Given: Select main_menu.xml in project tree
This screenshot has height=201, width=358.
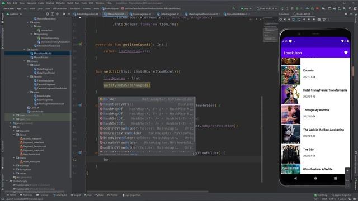Looking at the screenshot, I should pyautogui.click(x=30, y=162).
